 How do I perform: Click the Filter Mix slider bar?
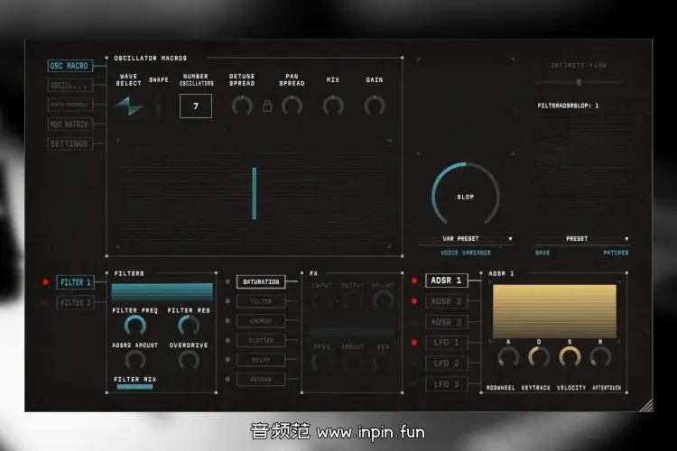[x=134, y=387]
